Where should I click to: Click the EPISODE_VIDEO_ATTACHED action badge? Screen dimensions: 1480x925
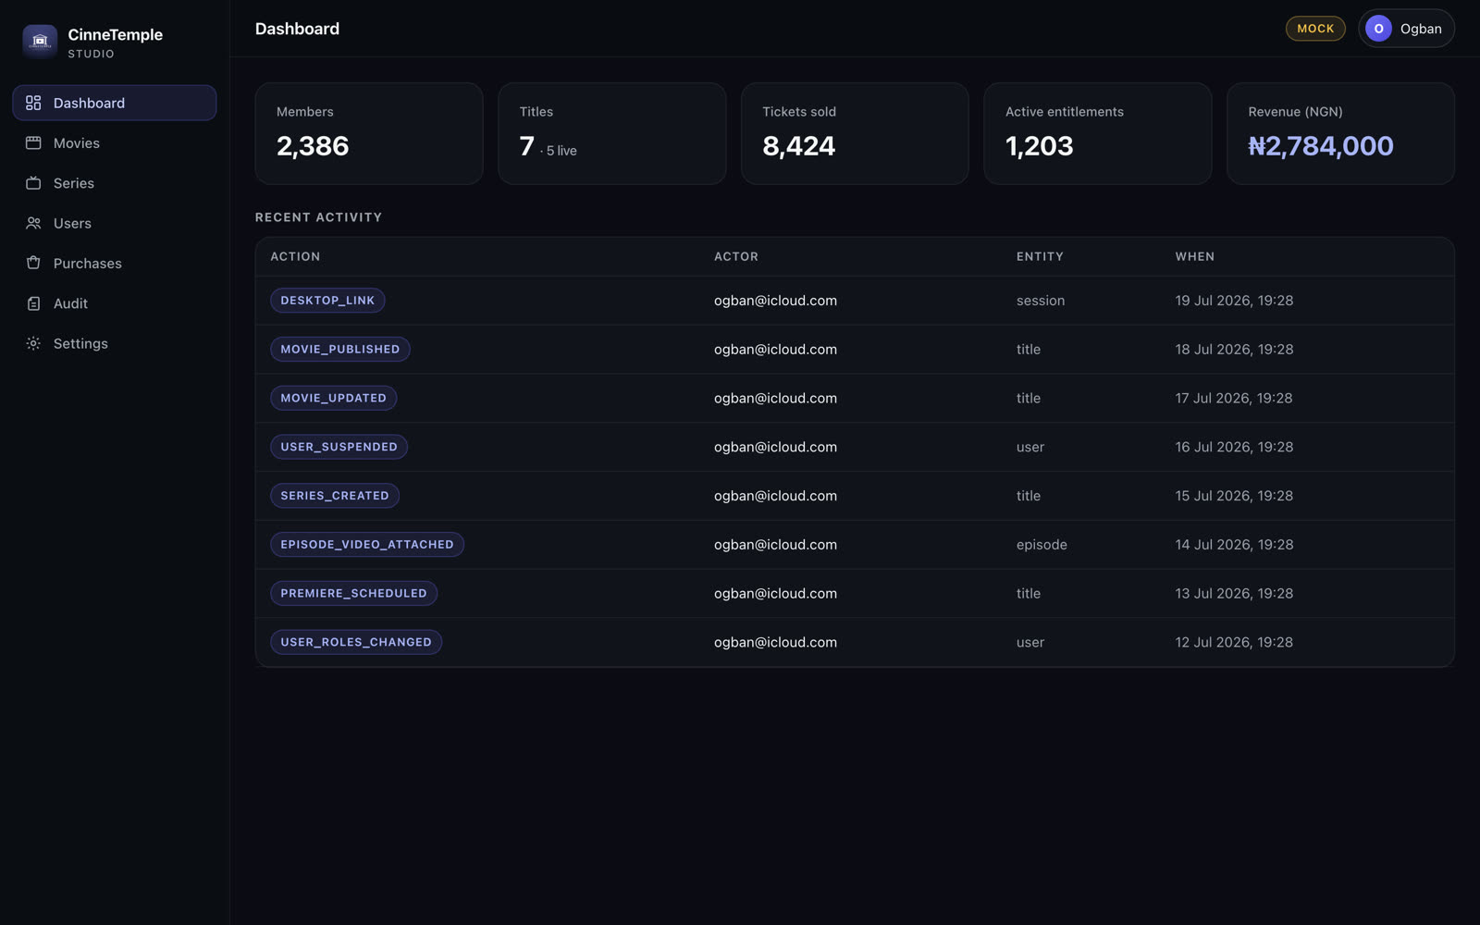click(x=367, y=545)
